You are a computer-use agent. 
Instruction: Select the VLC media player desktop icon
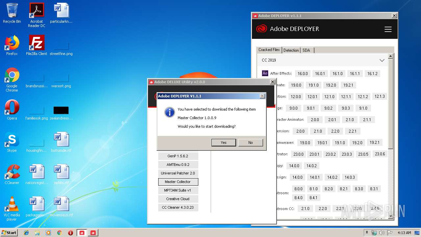[12, 209]
